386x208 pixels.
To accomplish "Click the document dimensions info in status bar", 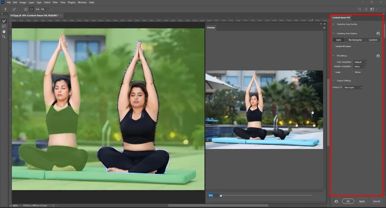I will pos(35,205).
